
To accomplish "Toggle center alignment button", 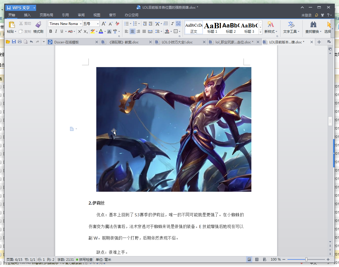I will coord(132,31).
